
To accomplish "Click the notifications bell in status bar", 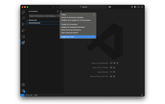I will 142,95.
